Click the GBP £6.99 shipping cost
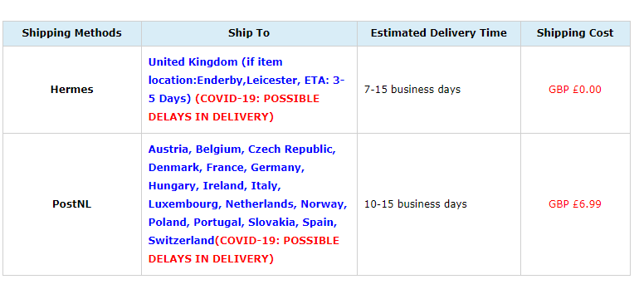Screen dimensions: 634x299 [x=575, y=204]
